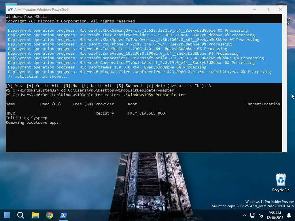Click the MicrosoftTeams deployment progress line
295x221 pixels.
(x=107, y=67)
